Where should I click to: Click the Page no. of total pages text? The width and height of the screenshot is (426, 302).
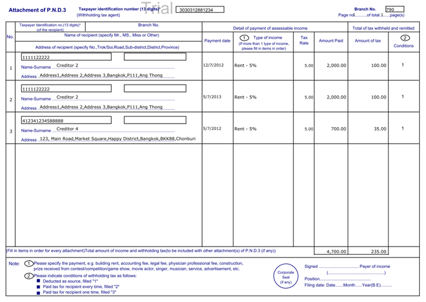(371, 15)
